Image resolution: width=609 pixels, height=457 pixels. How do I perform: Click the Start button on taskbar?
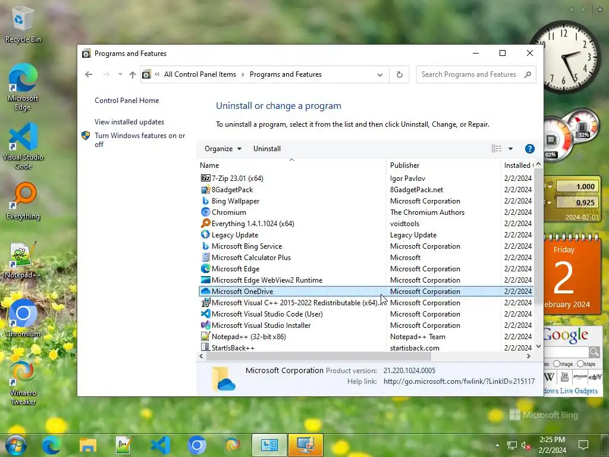[x=16, y=445]
